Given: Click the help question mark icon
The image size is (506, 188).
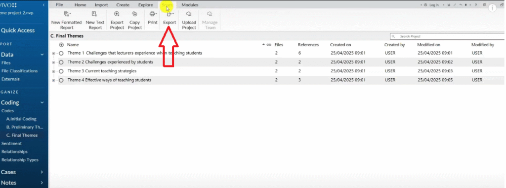Looking at the screenshot, I should coord(476,5).
